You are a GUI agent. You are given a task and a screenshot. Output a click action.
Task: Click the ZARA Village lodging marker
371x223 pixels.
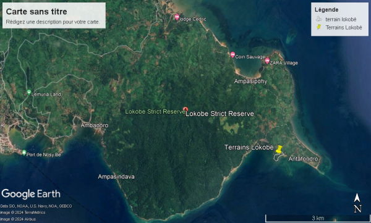tap(267, 61)
